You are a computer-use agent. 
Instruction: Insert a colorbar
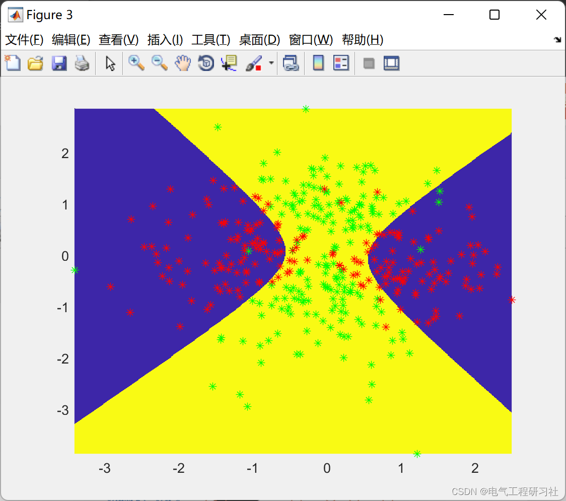coord(318,63)
